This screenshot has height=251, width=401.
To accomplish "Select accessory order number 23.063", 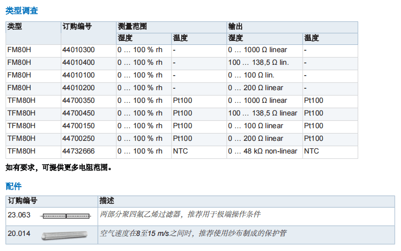I will tap(19, 214).
